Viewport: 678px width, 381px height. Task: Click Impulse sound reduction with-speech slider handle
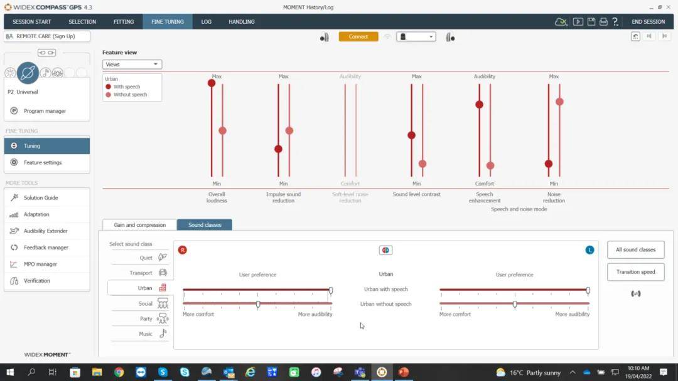(x=279, y=149)
